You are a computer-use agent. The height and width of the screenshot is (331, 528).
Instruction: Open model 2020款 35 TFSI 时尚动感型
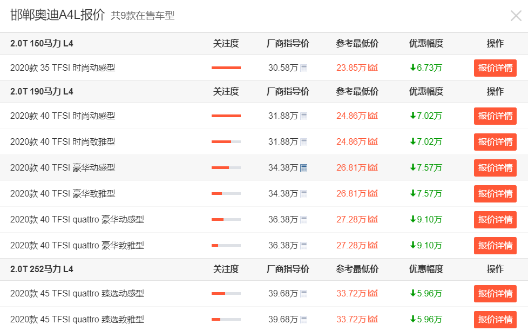pos(63,68)
